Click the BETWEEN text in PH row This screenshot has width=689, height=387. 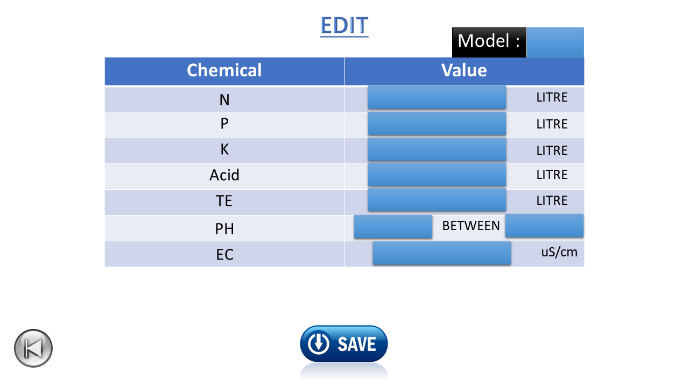[471, 226]
